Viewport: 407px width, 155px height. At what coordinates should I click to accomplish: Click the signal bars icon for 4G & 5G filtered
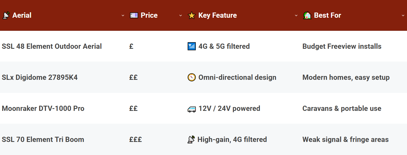192,47
